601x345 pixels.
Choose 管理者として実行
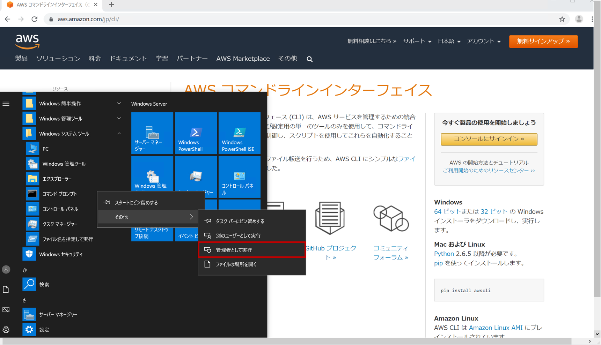pos(252,250)
